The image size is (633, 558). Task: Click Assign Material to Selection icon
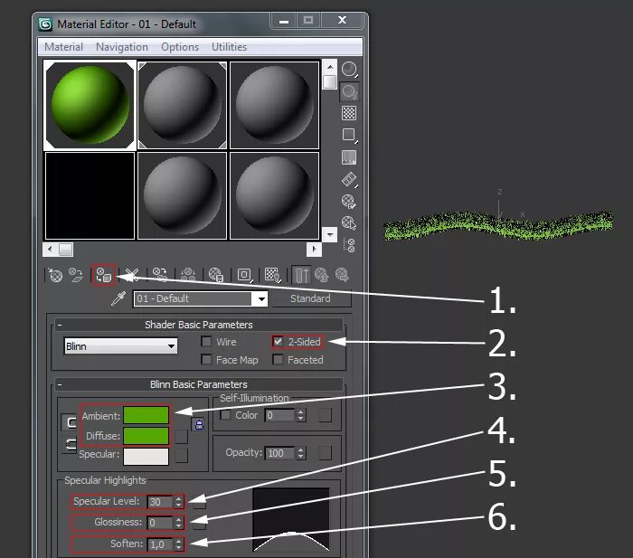(104, 275)
